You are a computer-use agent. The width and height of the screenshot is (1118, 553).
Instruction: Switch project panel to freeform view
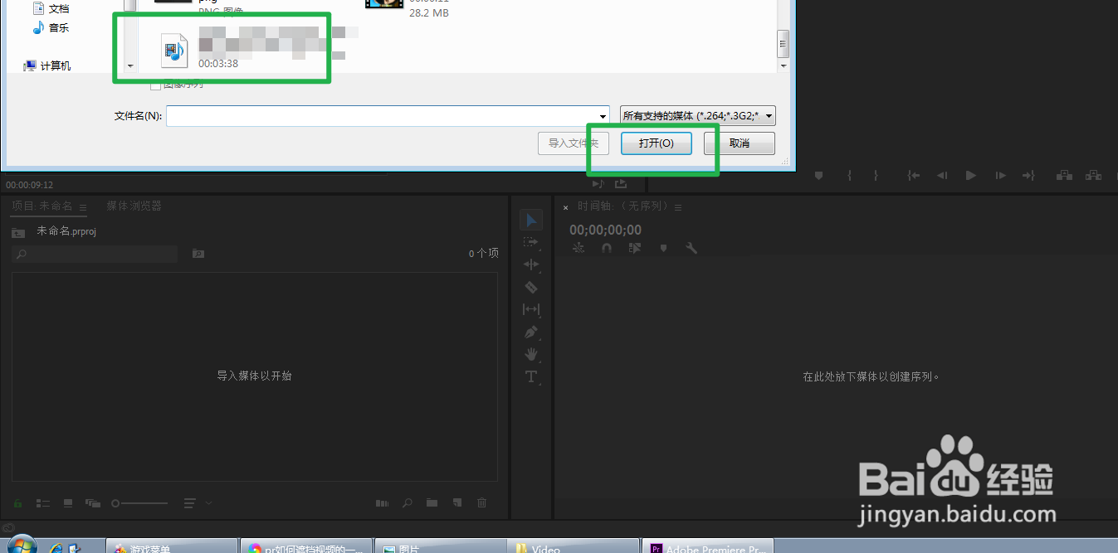click(93, 502)
